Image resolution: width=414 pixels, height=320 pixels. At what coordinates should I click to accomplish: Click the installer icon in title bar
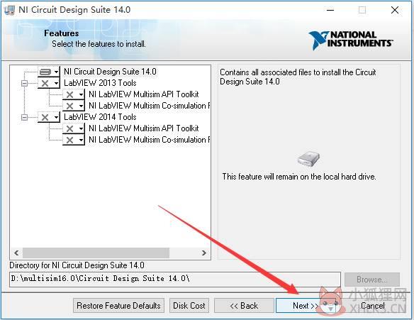click(x=9, y=11)
